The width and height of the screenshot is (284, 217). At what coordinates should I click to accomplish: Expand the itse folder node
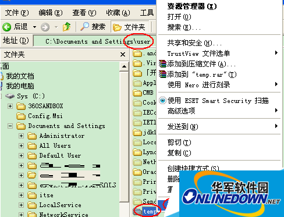click(x=21, y=195)
